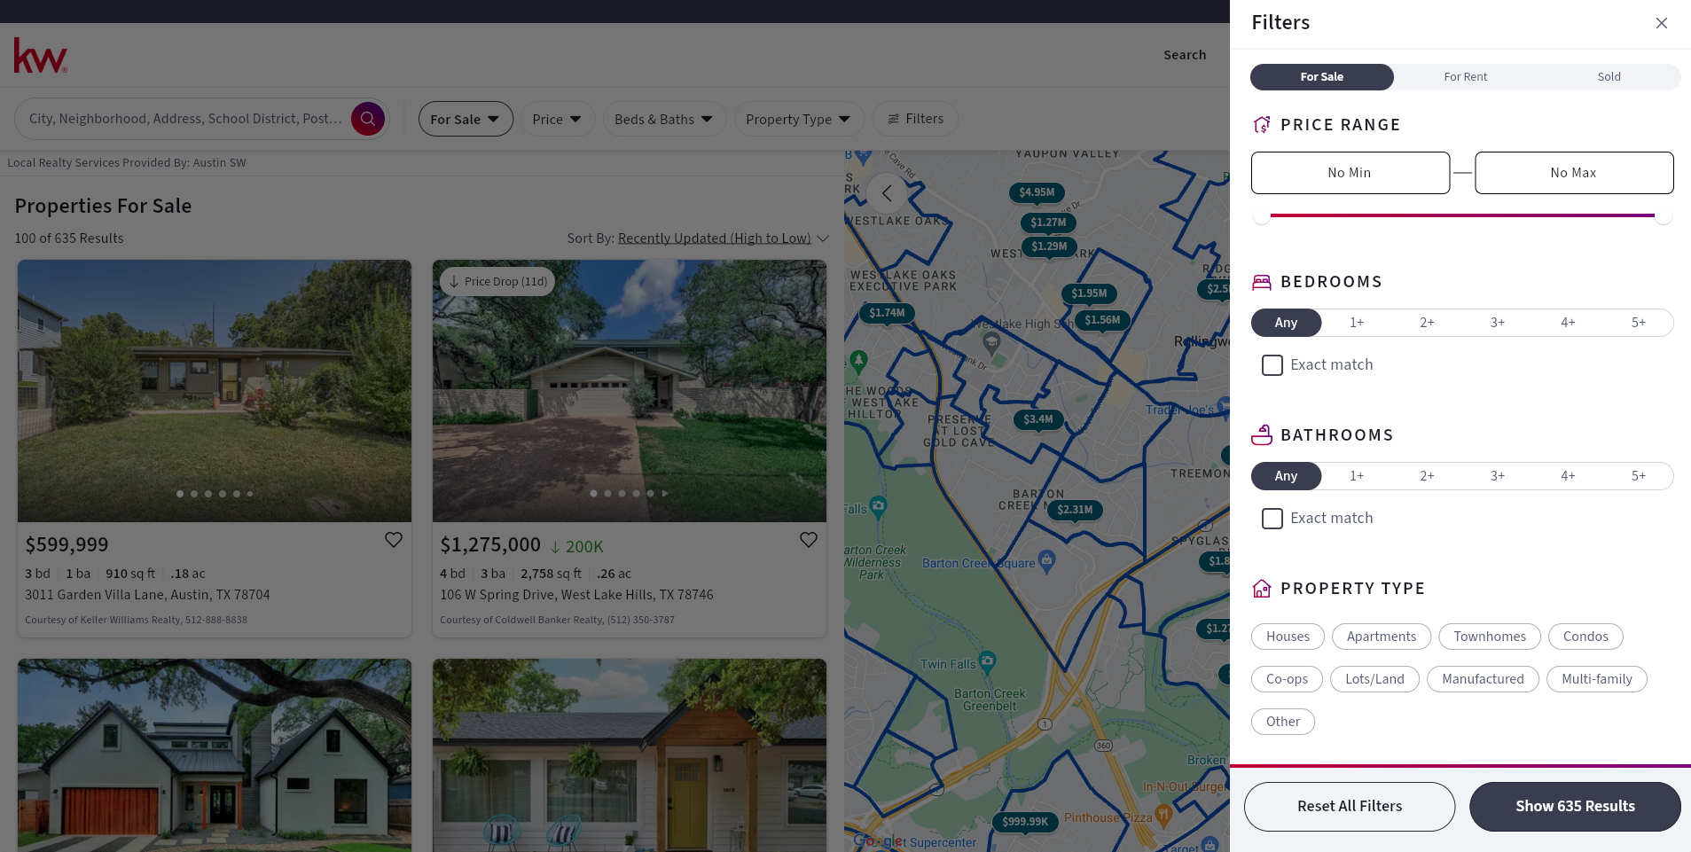
Task: Open the Property Type dropdown
Action: [798, 119]
